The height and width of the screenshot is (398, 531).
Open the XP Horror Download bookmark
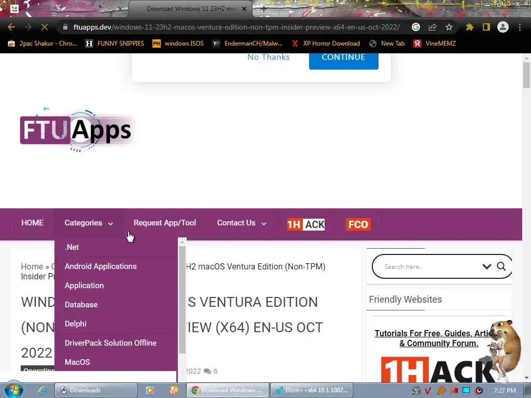326,44
